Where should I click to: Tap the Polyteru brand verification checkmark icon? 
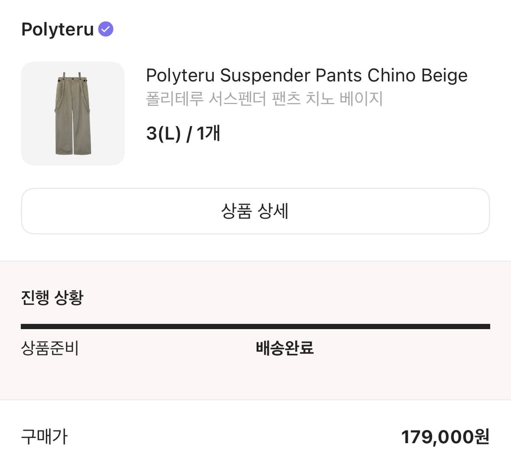105,28
